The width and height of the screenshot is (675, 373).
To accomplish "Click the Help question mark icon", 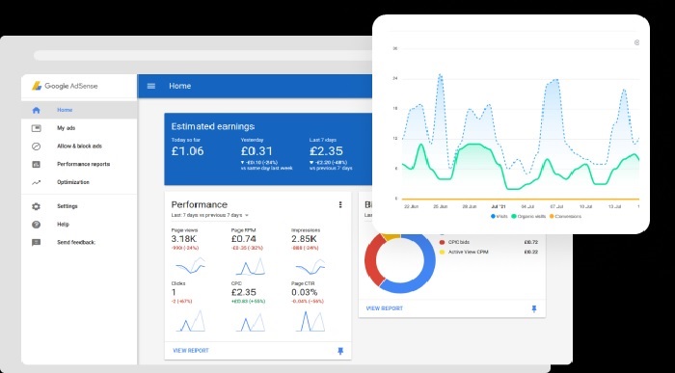I will click(x=37, y=225).
